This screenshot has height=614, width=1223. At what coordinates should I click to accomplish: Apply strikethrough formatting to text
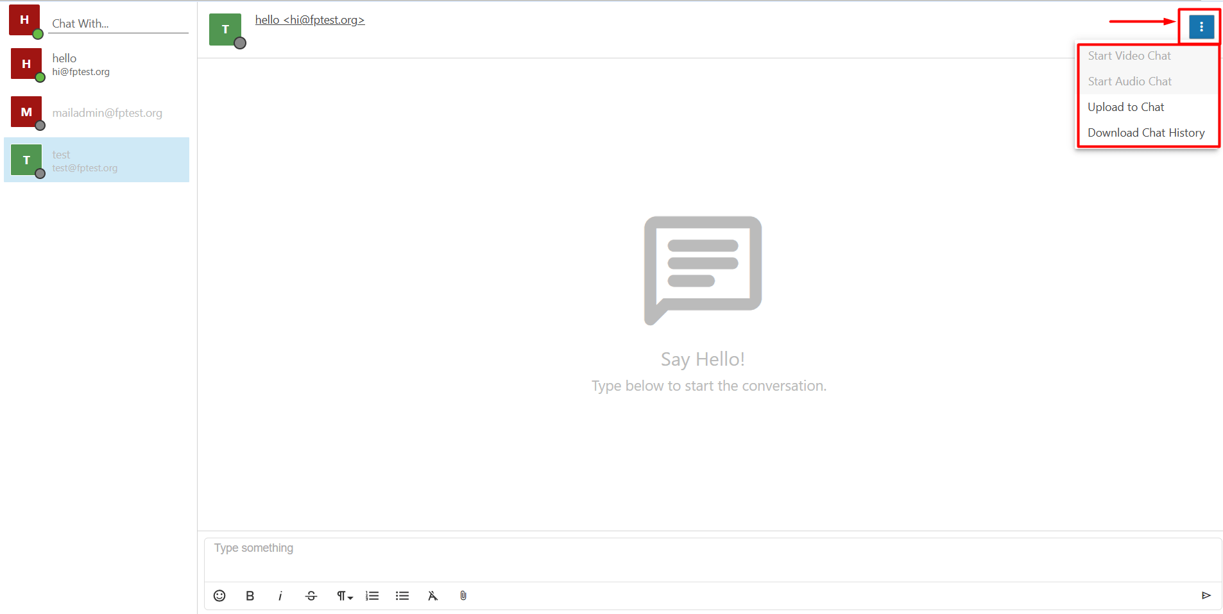point(311,595)
